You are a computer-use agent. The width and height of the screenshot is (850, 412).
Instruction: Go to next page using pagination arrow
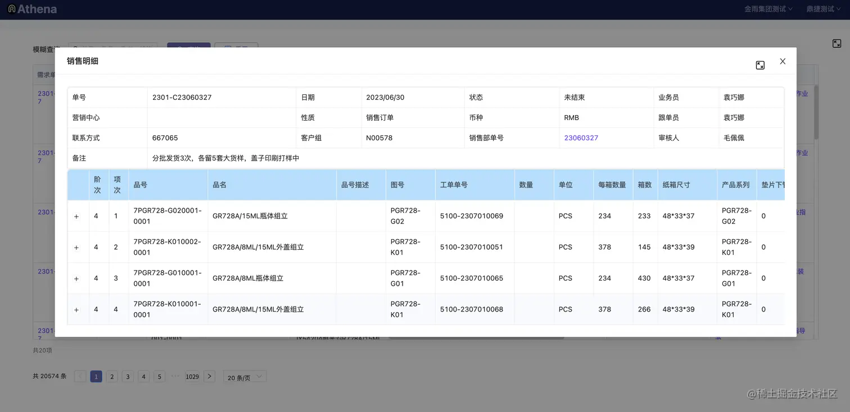(209, 377)
